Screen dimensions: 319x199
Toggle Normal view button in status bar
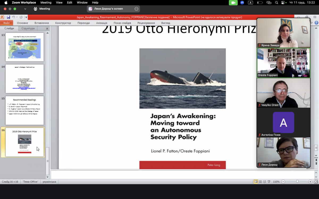[256, 182]
